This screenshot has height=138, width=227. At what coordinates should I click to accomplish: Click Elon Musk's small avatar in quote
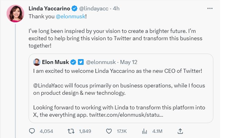pos(37,62)
